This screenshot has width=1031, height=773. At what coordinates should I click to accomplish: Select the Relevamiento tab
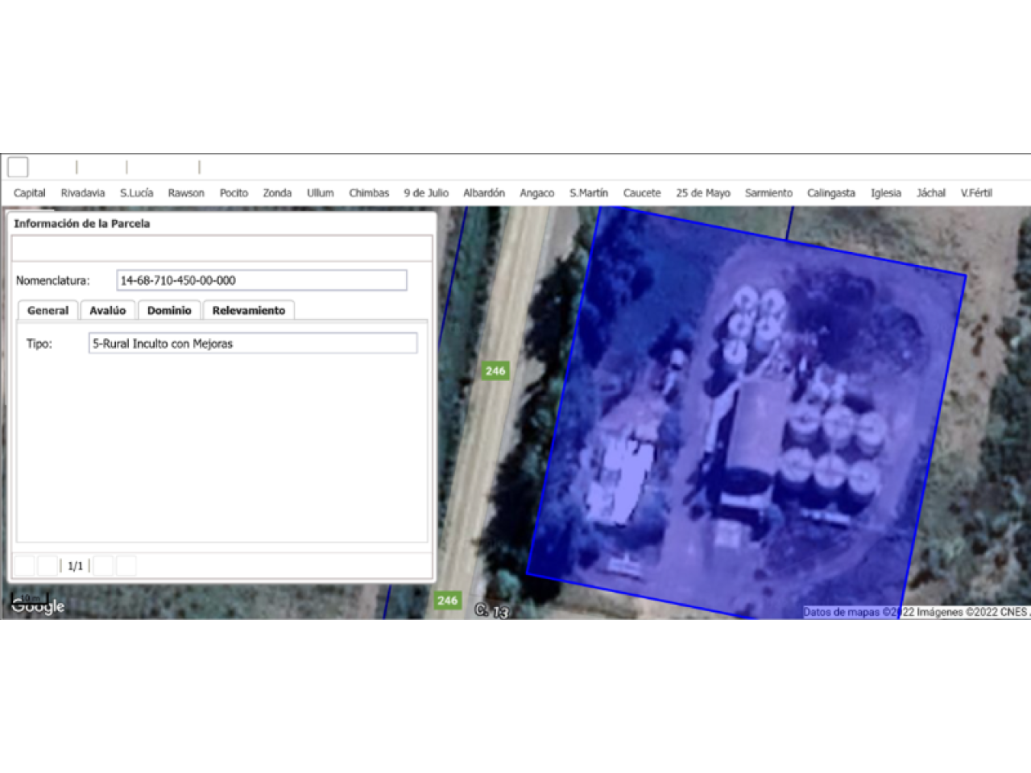[x=248, y=311]
